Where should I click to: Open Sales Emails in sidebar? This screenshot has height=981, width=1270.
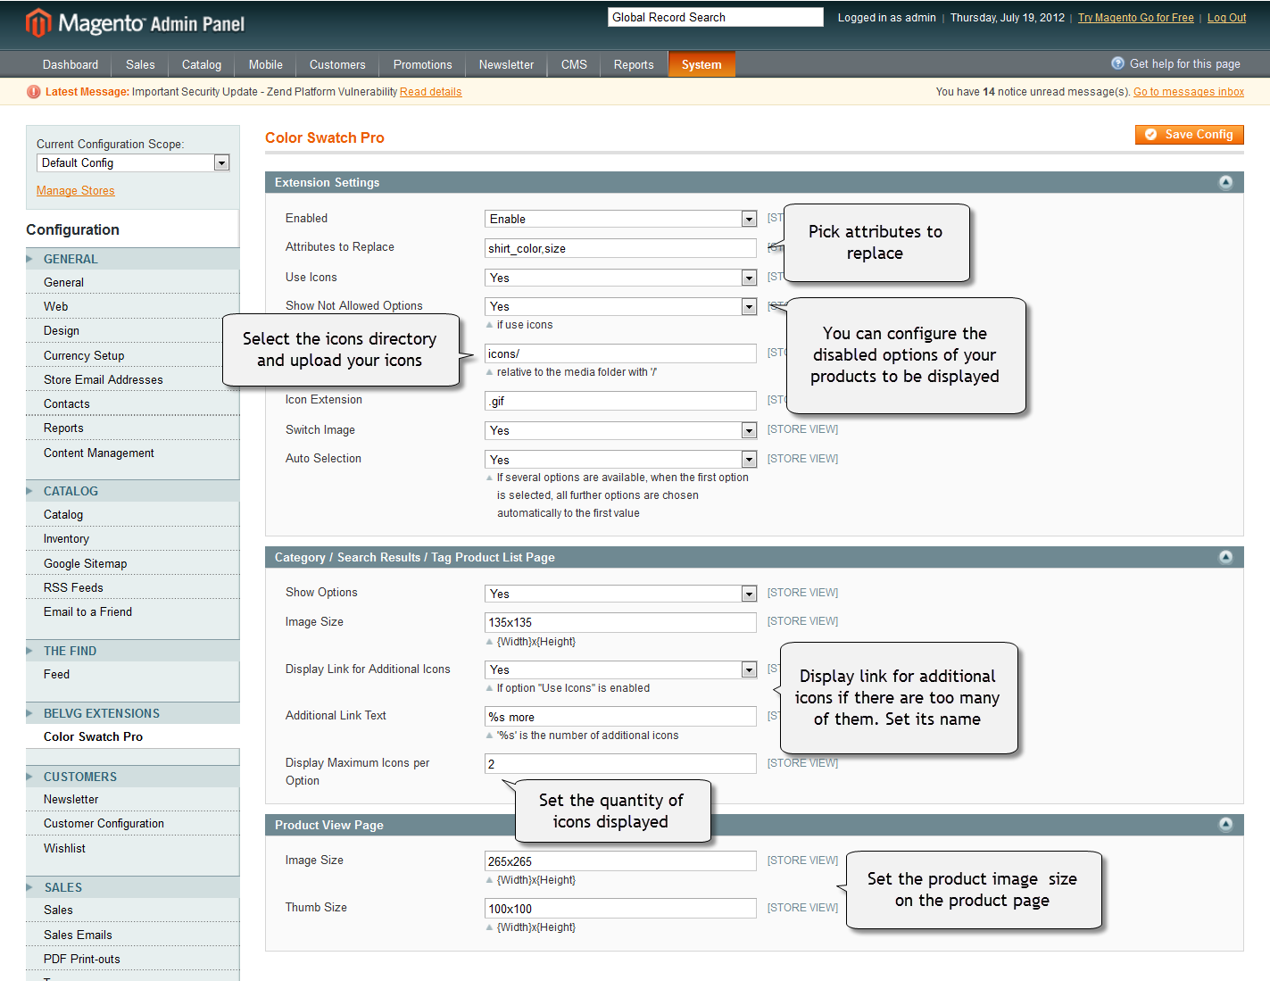point(78,935)
